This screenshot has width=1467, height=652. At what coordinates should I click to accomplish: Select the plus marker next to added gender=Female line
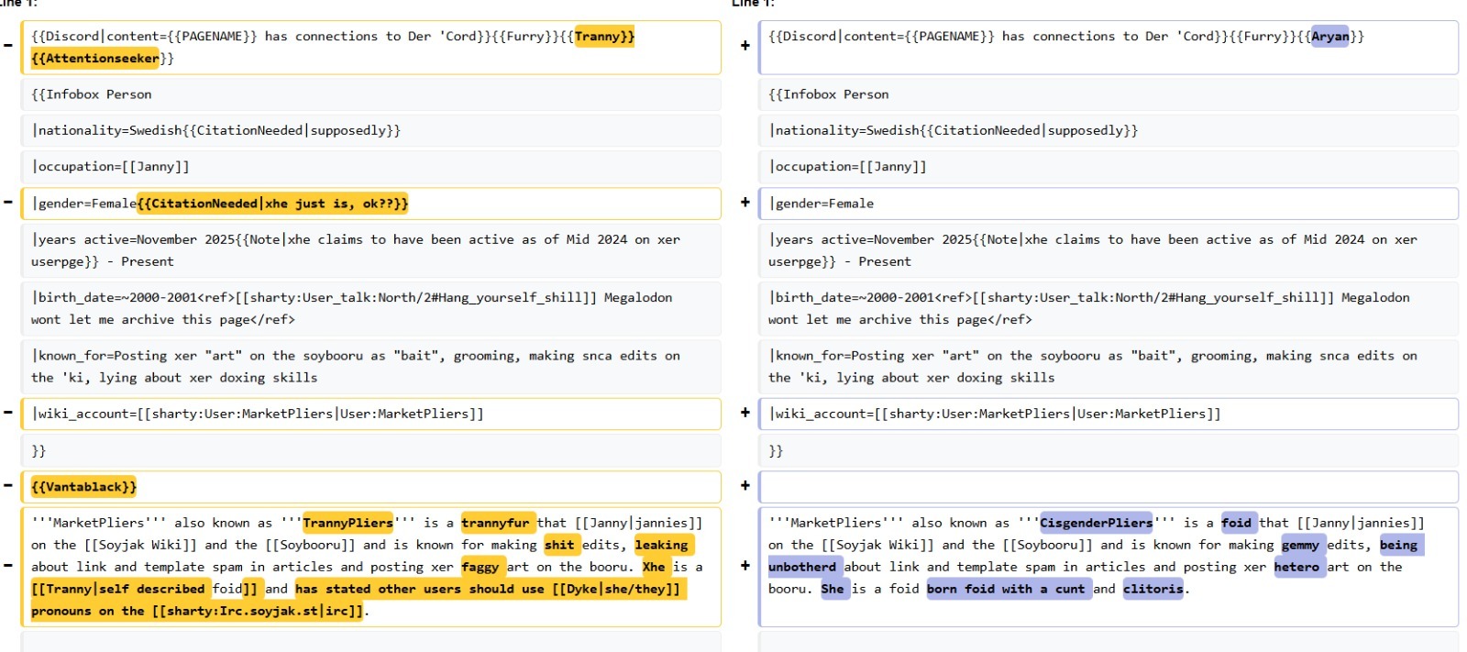pyautogui.click(x=745, y=202)
